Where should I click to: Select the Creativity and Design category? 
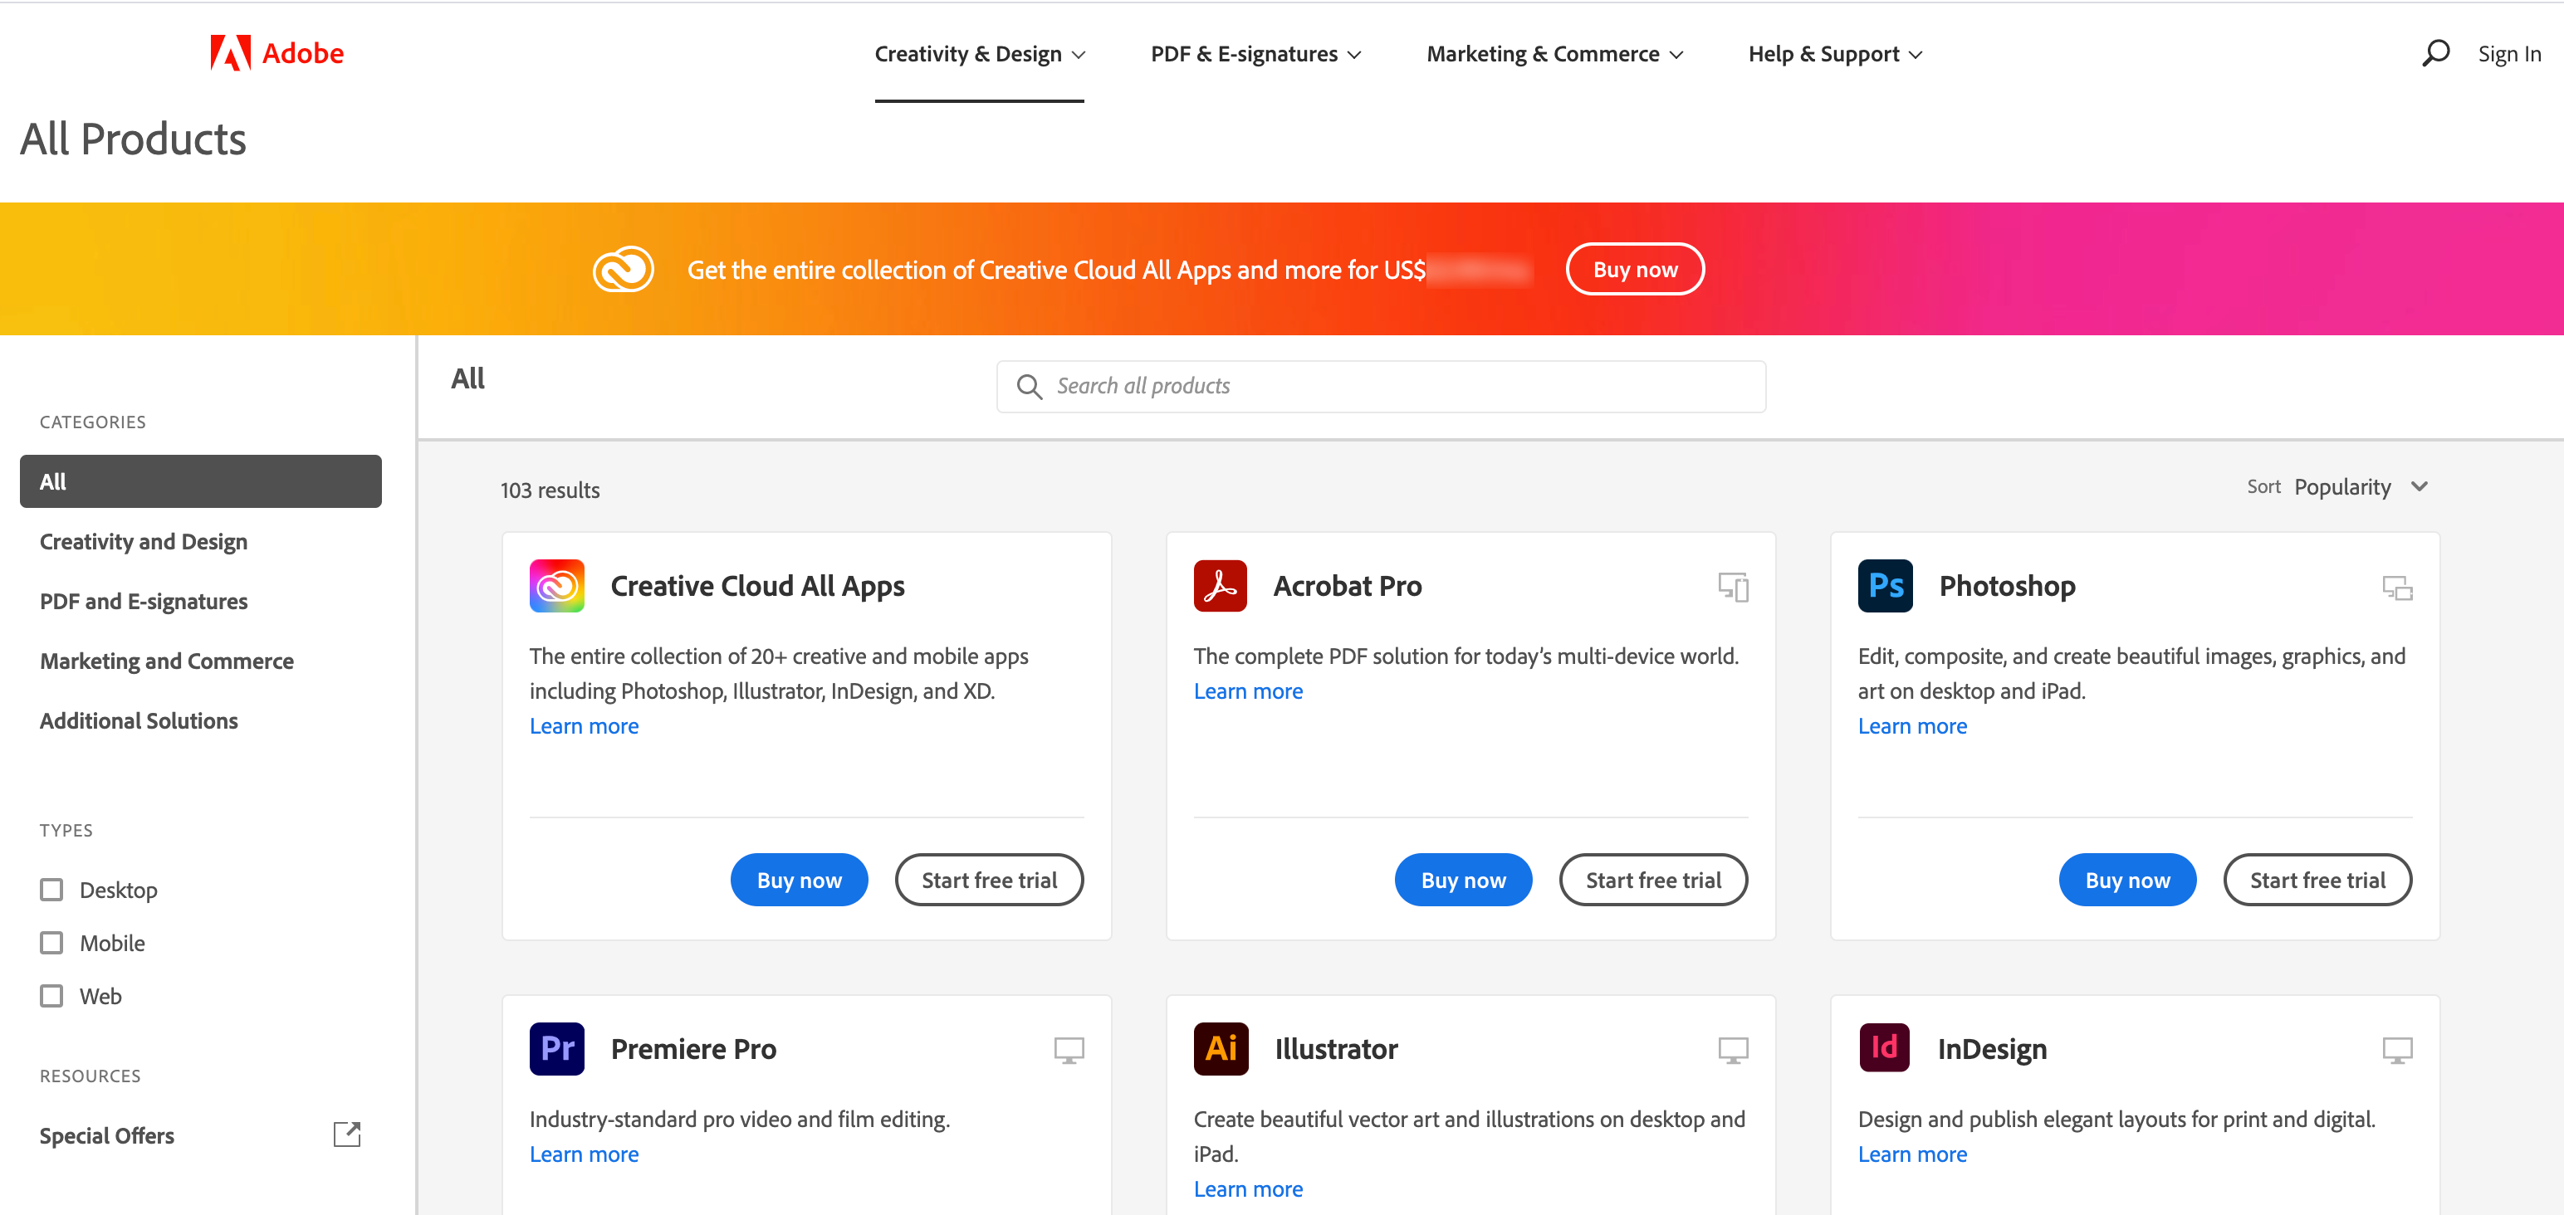(x=145, y=541)
